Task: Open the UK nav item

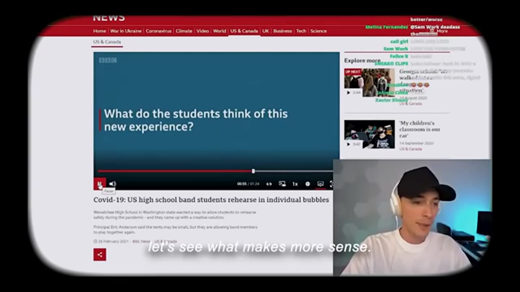Action: [266, 31]
